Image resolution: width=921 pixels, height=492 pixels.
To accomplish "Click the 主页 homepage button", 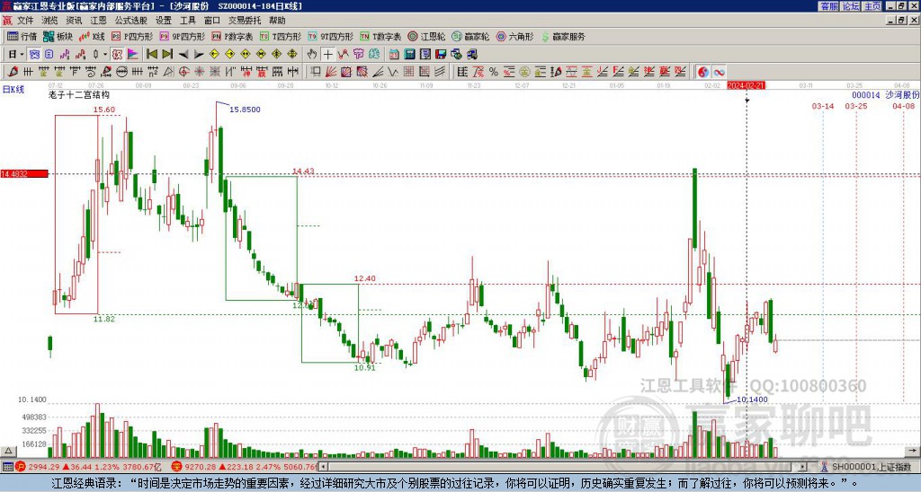I will pyautogui.click(x=872, y=6).
